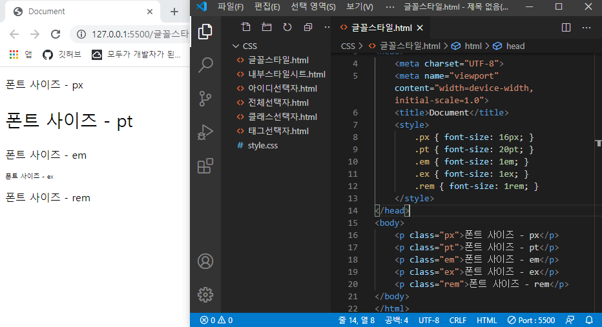Image resolution: width=602 pixels, height=327 pixels.
Task: Open a new Chrome tab
Action: 174,12
